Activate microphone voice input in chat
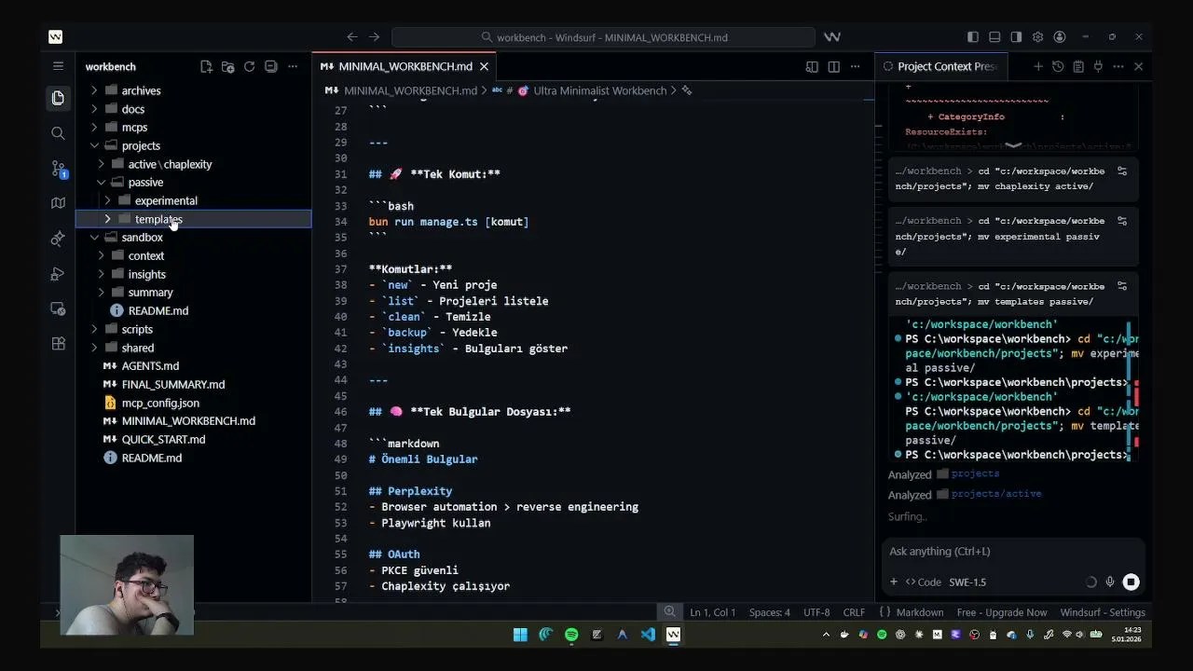 [1110, 582]
